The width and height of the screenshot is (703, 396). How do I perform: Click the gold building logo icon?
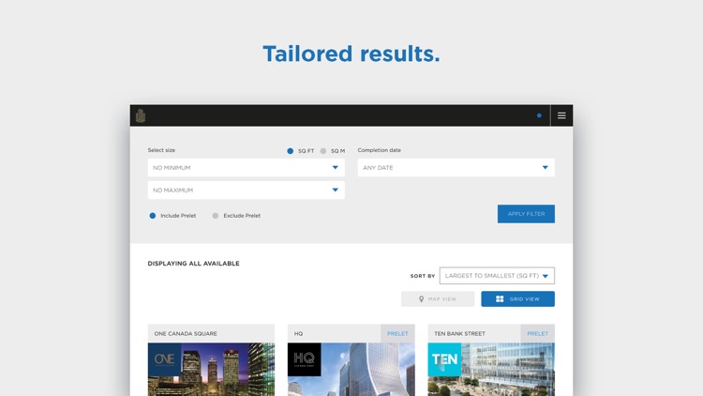point(141,115)
